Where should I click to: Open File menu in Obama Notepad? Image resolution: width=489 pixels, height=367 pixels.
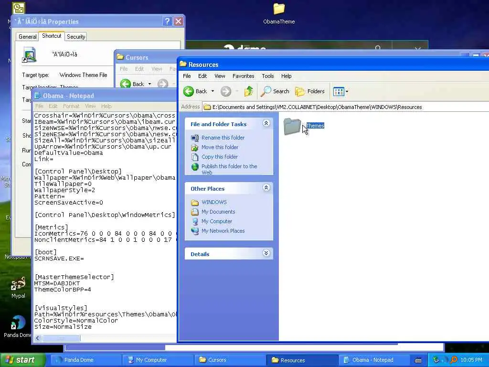[39, 106]
